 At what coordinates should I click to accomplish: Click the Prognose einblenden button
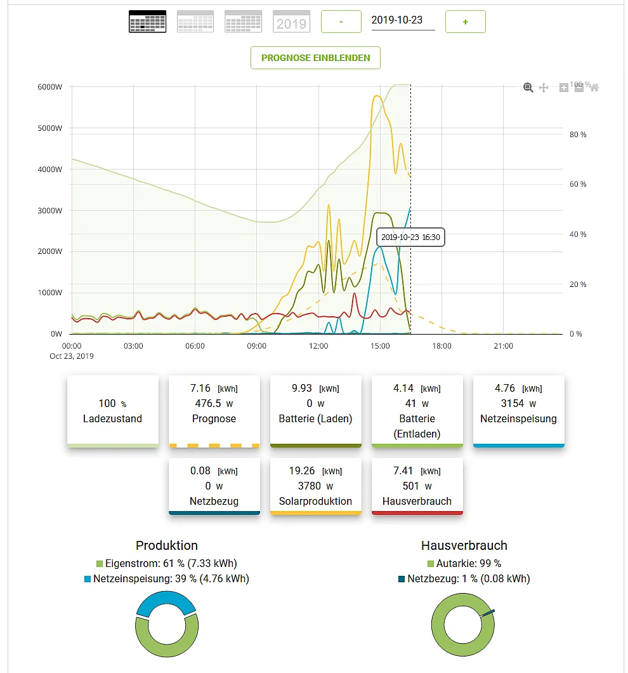coord(315,58)
